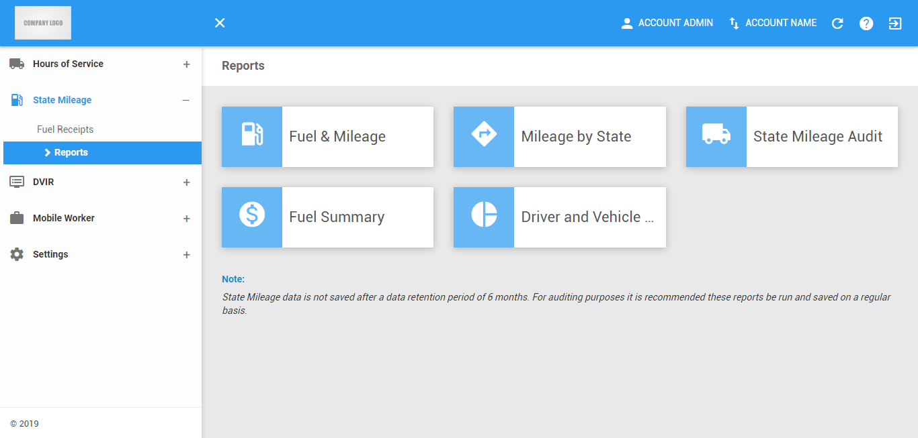Image resolution: width=918 pixels, height=438 pixels.
Task: Open the ACCOUNT ADMIN label
Action: [x=675, y=23]
